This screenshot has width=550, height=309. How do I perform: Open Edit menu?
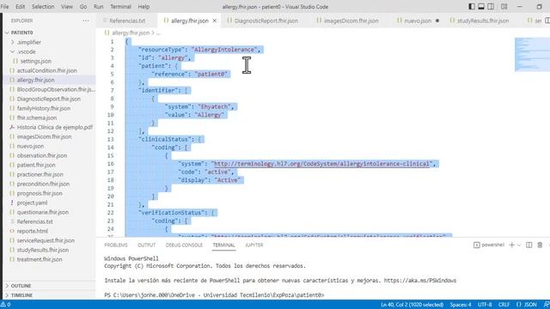click(x=21, y=7)
